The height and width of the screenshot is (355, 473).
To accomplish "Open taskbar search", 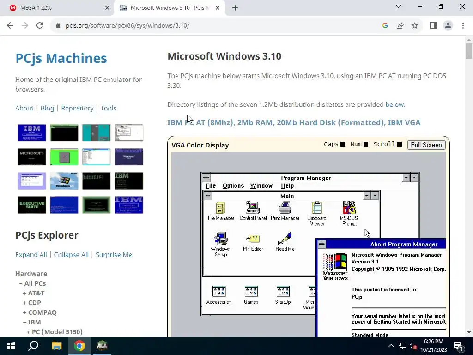I will click(x=33, y=346).
